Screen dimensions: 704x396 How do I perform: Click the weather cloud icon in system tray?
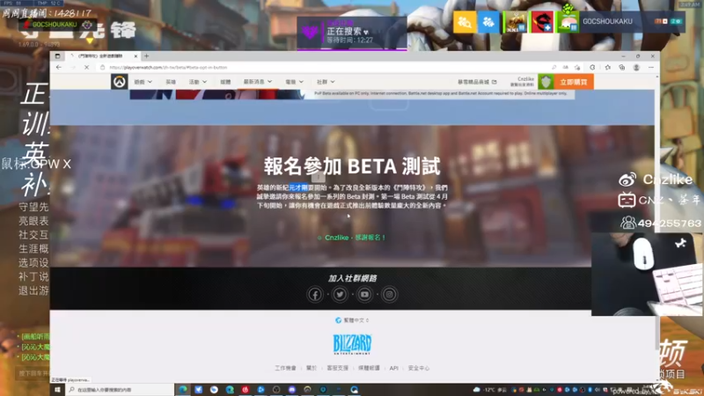(476, 390)
